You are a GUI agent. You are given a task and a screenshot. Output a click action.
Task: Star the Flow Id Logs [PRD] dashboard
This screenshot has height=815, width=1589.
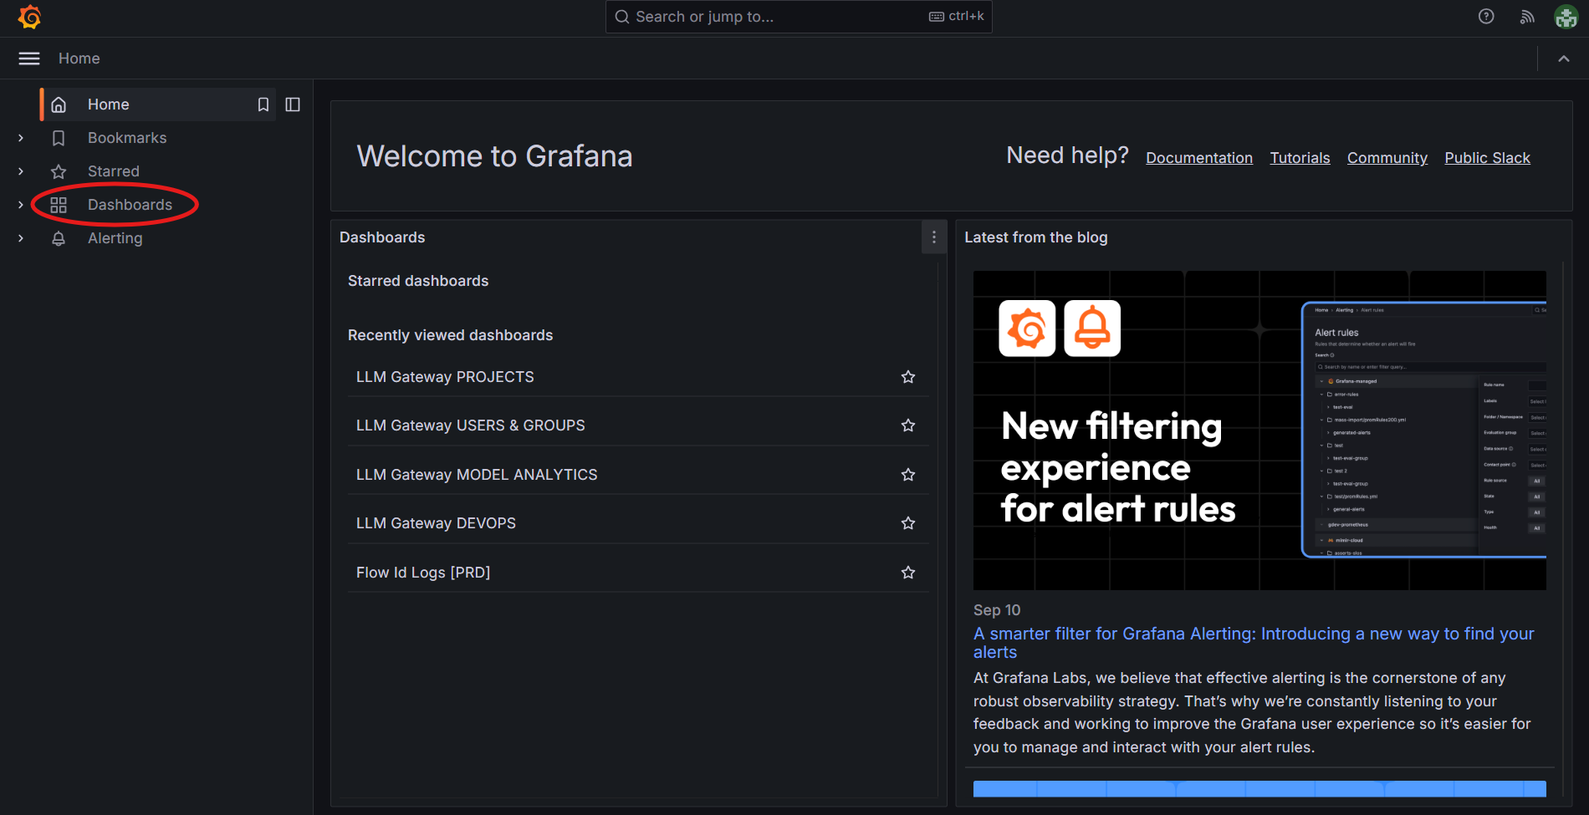tap(907, 572)
